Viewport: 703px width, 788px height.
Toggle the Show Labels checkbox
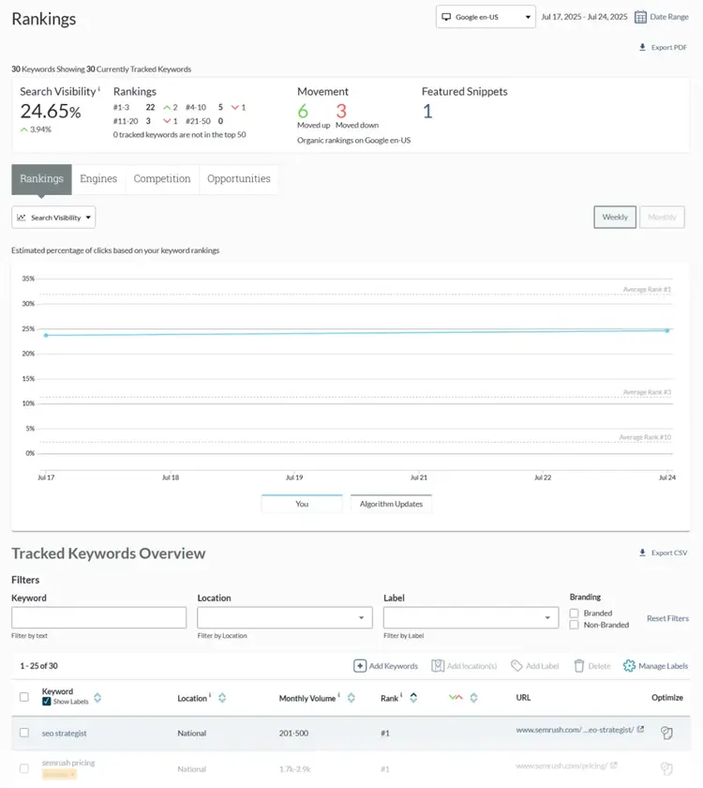(x=47, y=702)
